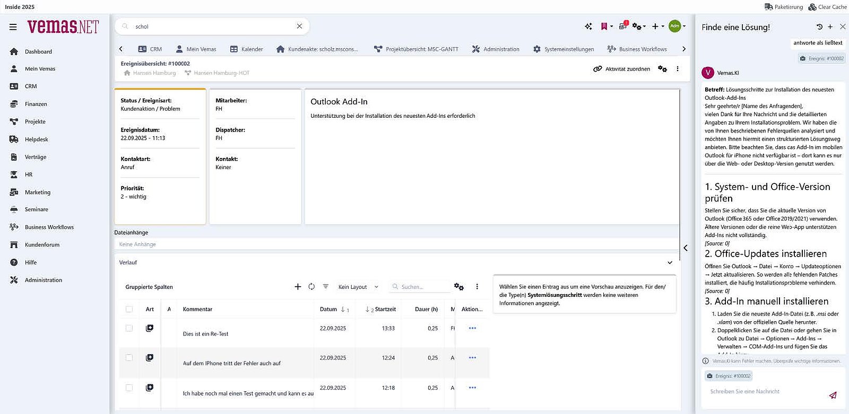The width and height of the screenshot is (849, 414).
Task: Switch to the Mein Vemas tab
Action: point(196,49)
